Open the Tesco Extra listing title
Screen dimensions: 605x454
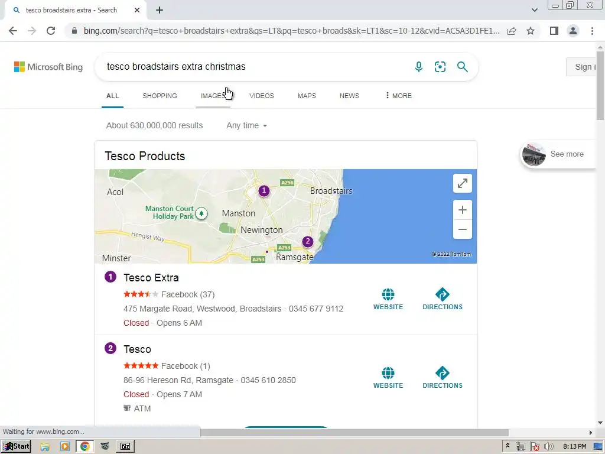pos(151,278)
